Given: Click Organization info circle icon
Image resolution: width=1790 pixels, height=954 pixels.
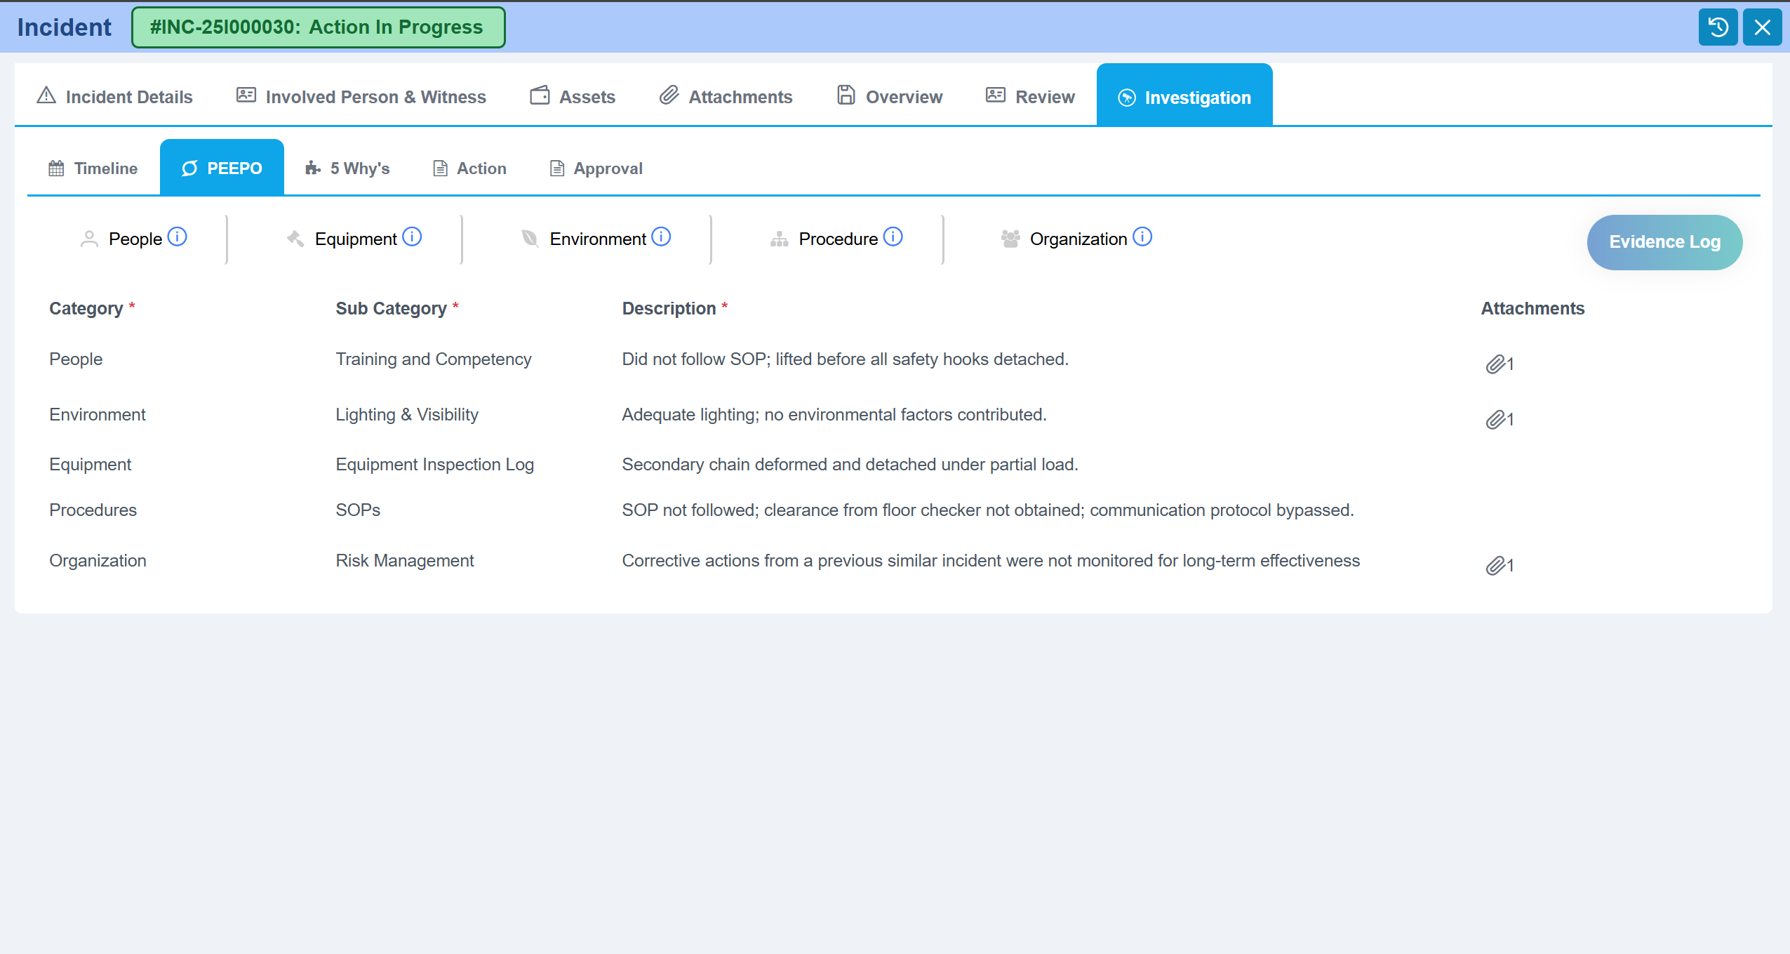Looking at the screenshot, I should click(x=1142, y=237).
